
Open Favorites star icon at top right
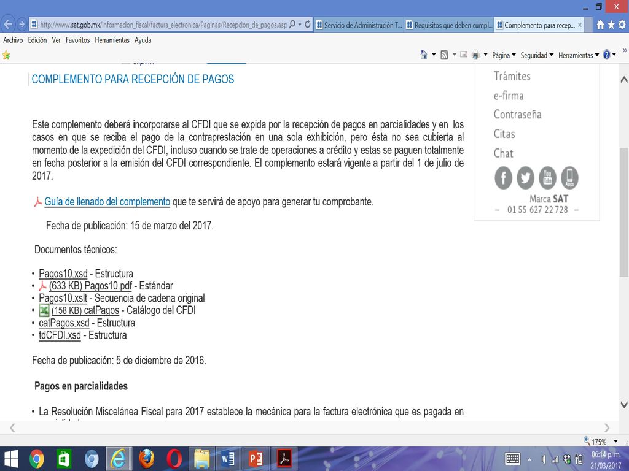pyautogui.click(x=611, y=25)
